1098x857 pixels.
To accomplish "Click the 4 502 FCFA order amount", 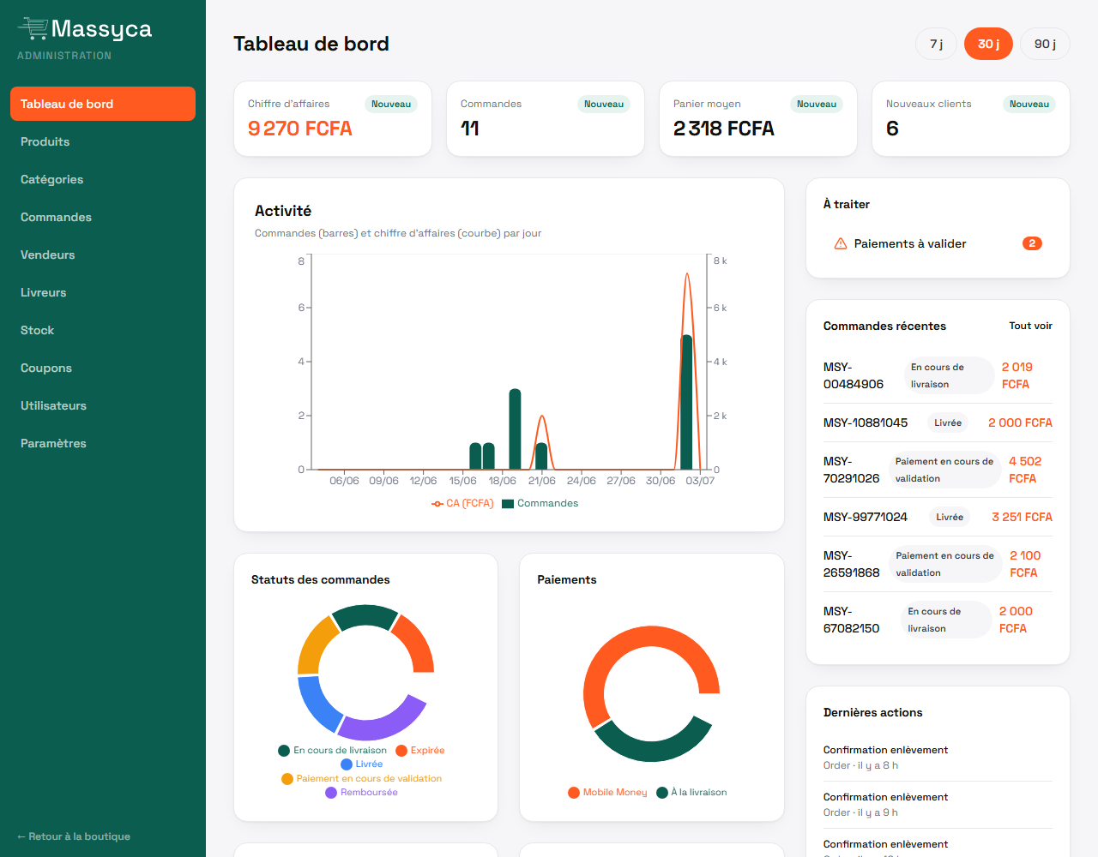I will (x=1025, y=470).
